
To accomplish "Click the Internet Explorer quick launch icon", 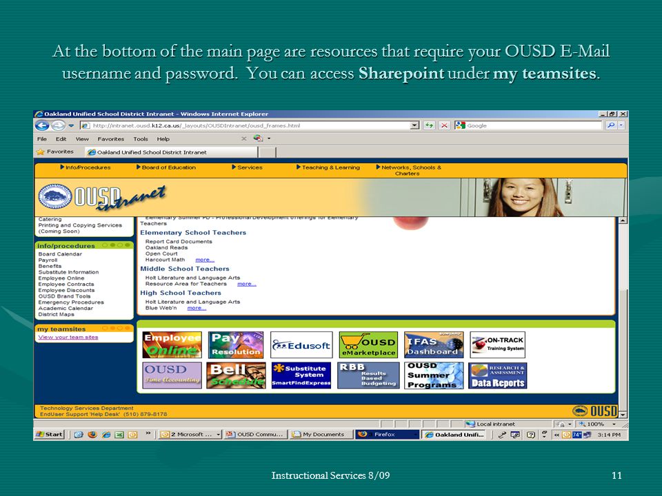I will (106, 435).
